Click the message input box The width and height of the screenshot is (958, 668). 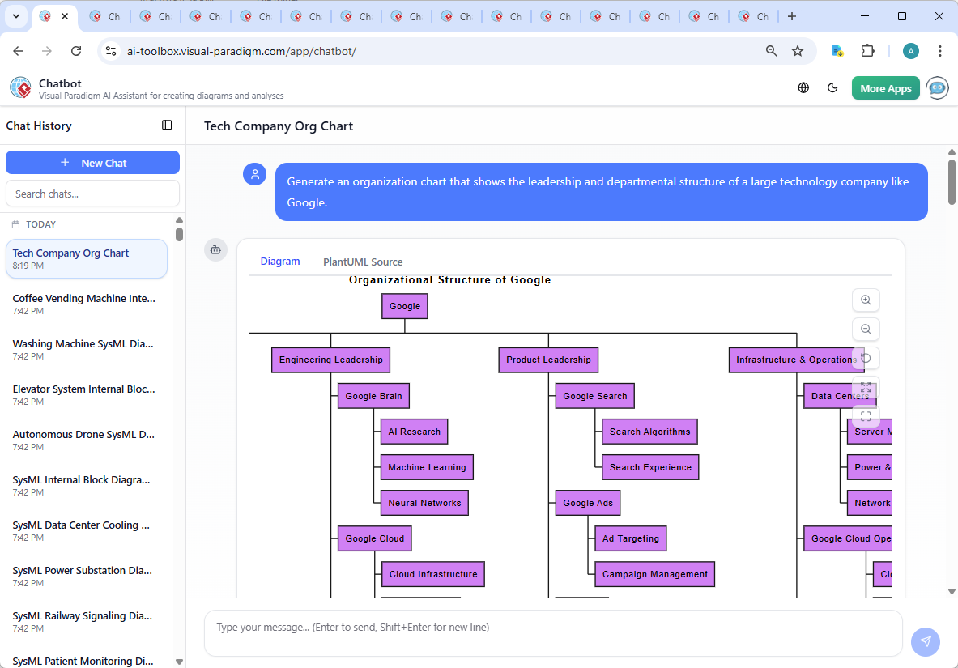point(553,634)
